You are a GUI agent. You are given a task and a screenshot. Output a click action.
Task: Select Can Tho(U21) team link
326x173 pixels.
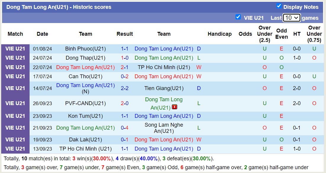point(85,76)
